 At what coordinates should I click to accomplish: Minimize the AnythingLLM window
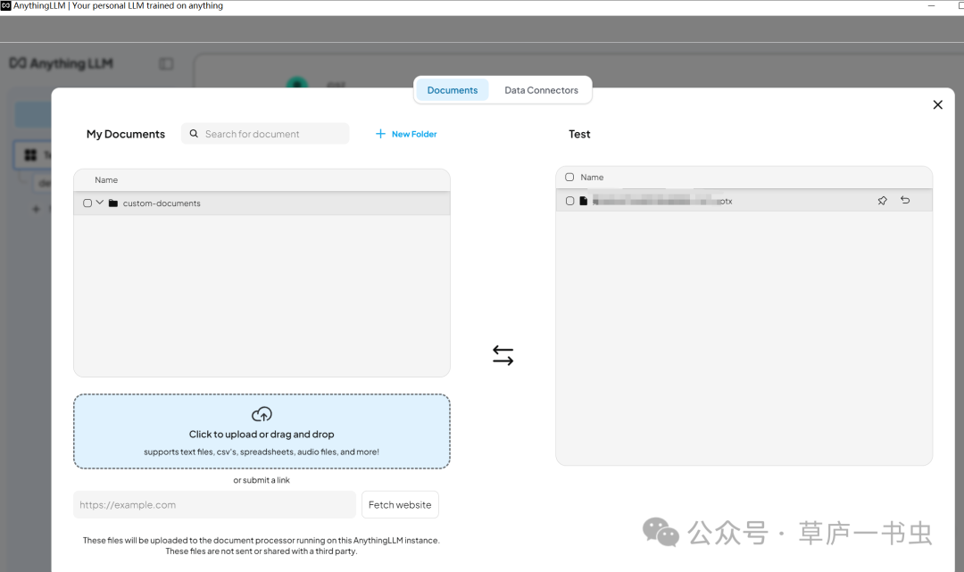coord(931,5)
